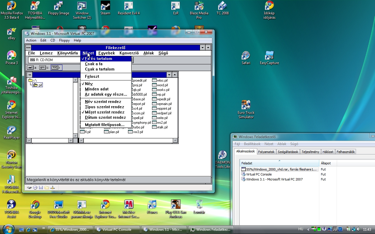
Task: Choose 'Név szerint rendez' sort option
Action: 106,101
